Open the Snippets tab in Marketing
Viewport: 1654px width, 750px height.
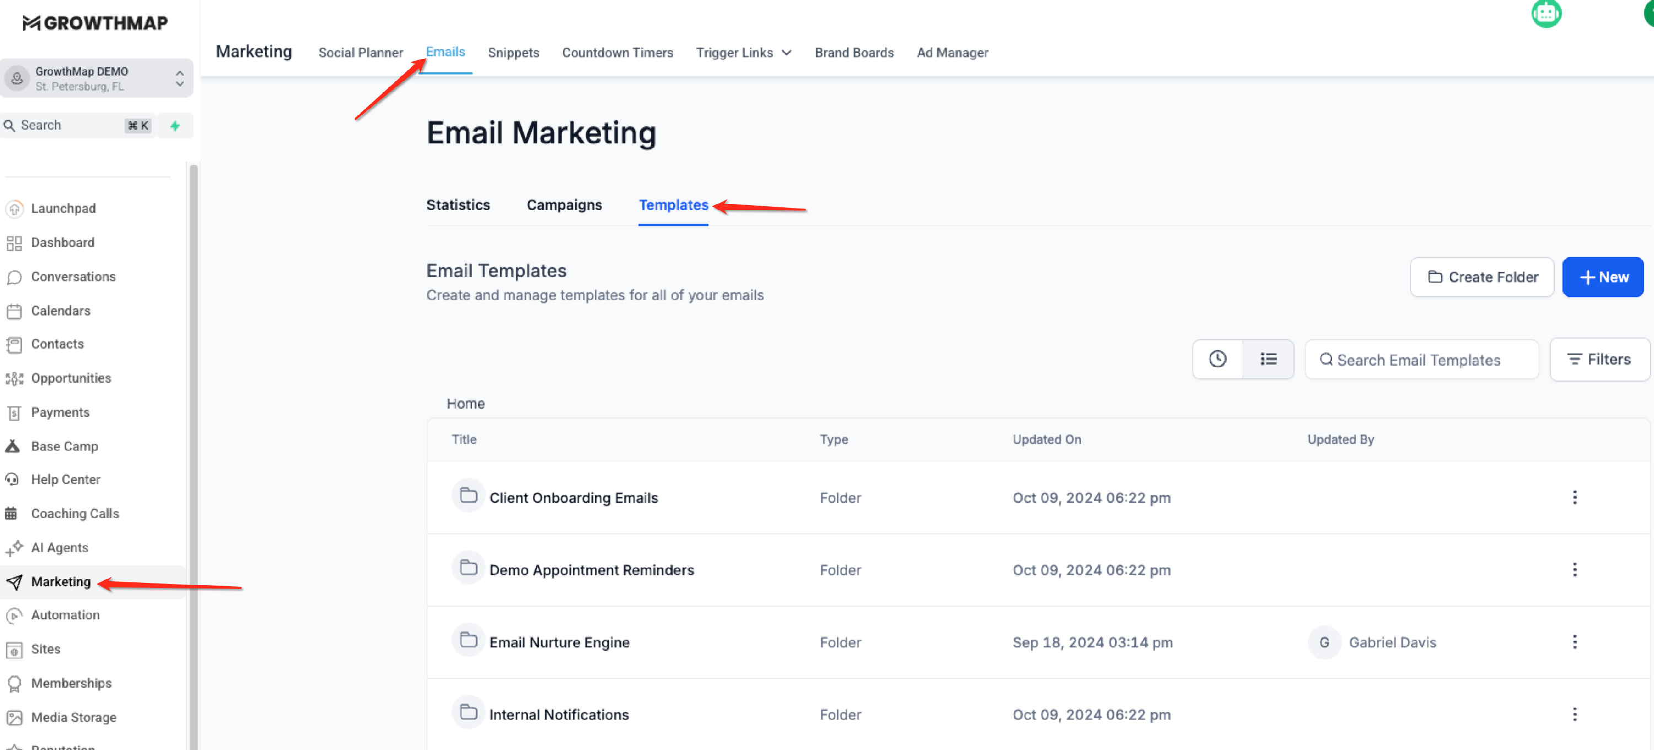(513, 52)
